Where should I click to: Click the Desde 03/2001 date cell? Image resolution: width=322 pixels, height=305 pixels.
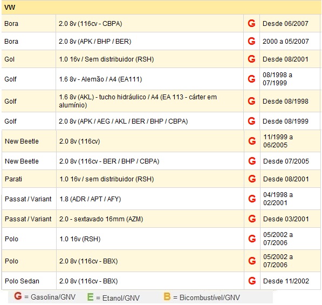[290, 219]
